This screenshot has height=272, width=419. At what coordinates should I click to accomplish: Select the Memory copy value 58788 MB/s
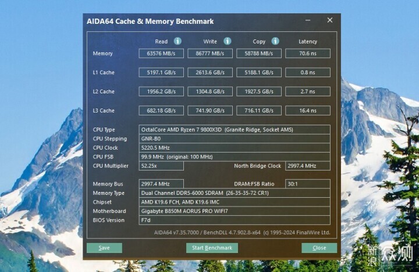click(x=258, y=53)
